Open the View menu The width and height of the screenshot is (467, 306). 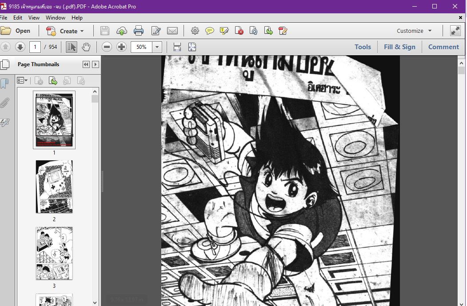coord(34,18)
